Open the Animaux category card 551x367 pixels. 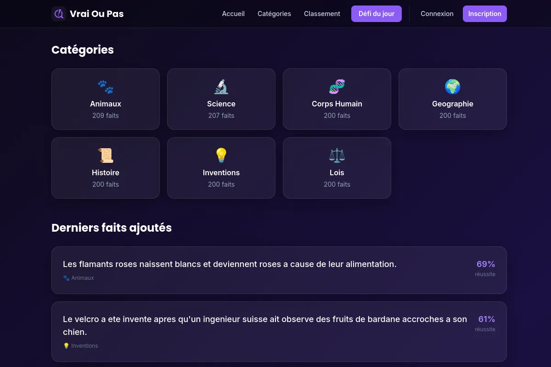click(106, 99)
